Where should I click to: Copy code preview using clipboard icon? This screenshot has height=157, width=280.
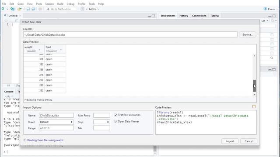[x=254, y=106]
